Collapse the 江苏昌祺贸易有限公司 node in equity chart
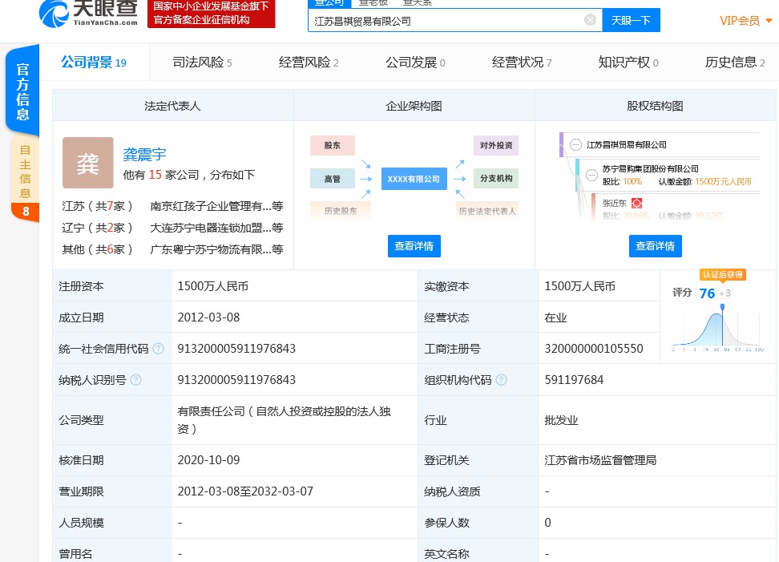The image size is (779, 562). click(x=575, y=144)
